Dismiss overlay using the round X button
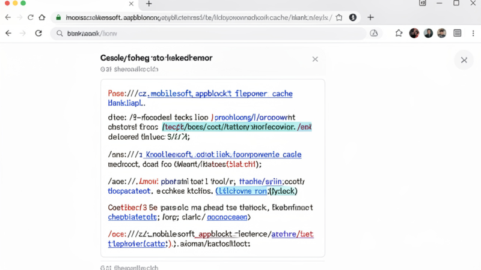Viewport: 481px width, 270px height. click(464, 60)
